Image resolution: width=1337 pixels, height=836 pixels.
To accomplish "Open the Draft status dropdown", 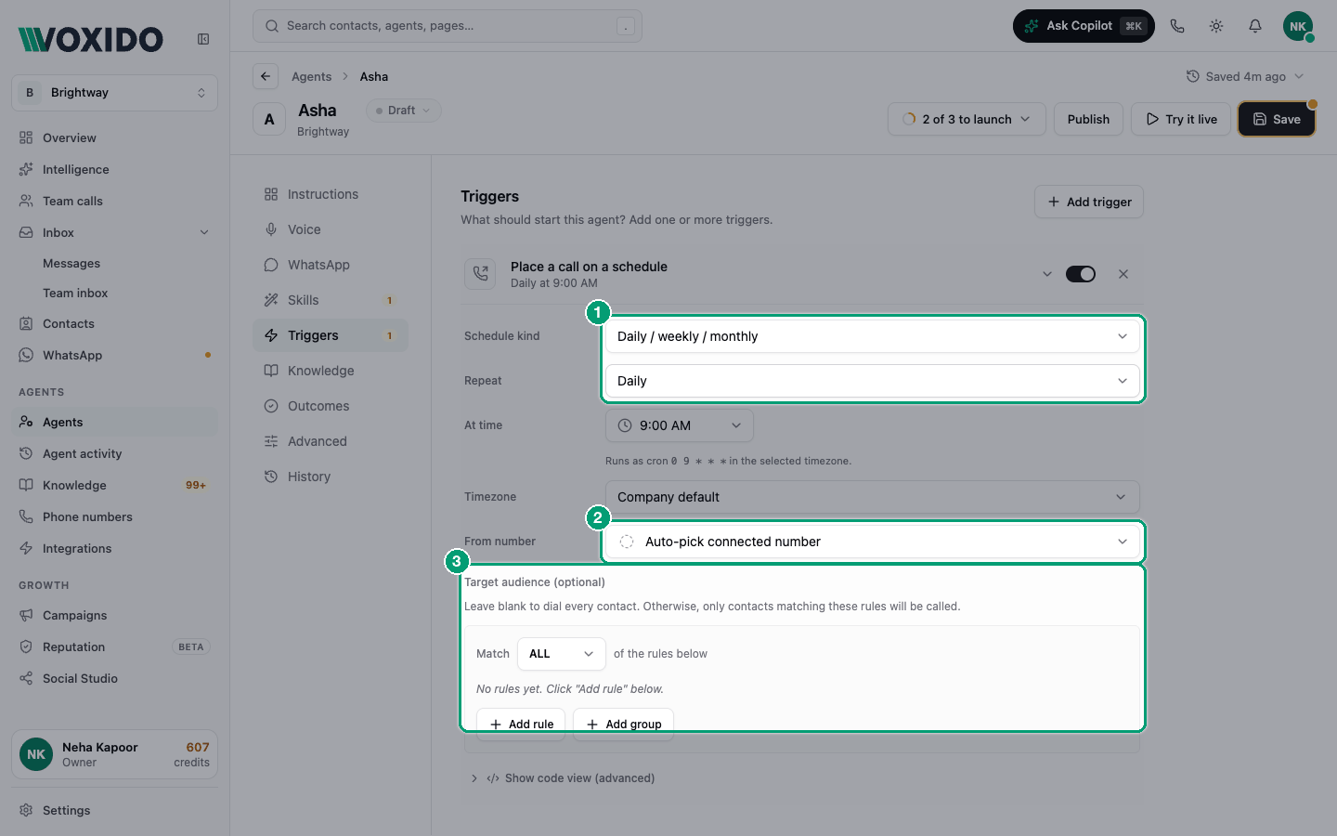I will 404,111.
